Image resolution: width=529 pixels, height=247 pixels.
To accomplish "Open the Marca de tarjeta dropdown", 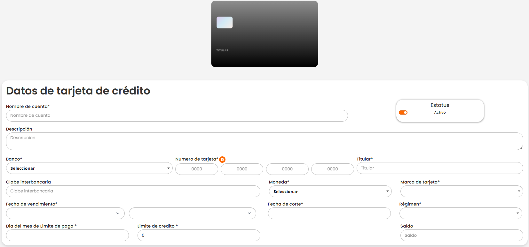I will point(462,191).
